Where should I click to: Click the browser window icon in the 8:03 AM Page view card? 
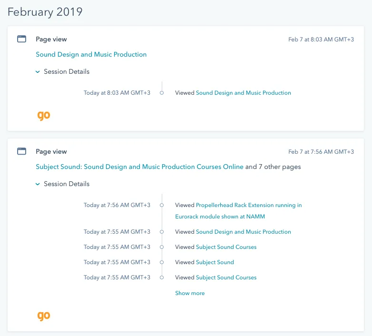pyautogui.click(x=21, y=39)
